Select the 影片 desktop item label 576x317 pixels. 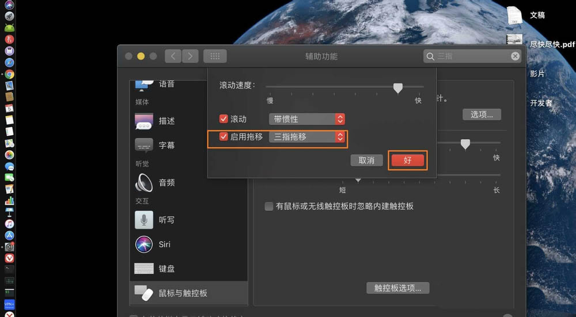pos(537,74)
